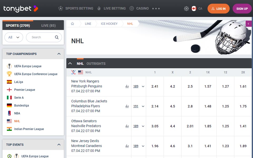This screenshot has height=158, width=253.
Task: Click the more options dots in header
Action: (x=156, y=8)
